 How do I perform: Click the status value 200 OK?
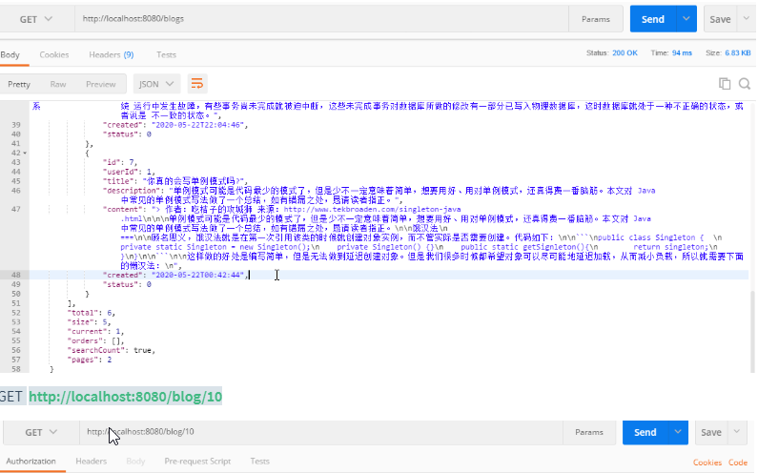[625, 52]
